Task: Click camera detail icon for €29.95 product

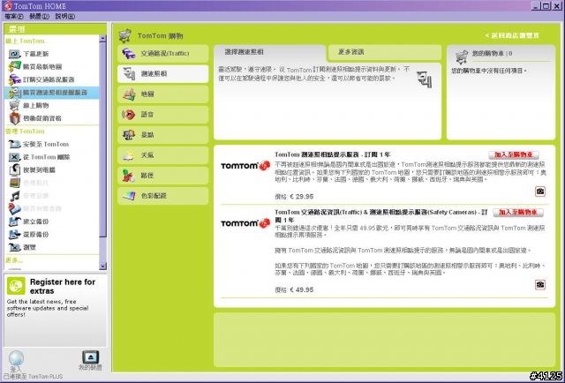Action: pos(539,191)
